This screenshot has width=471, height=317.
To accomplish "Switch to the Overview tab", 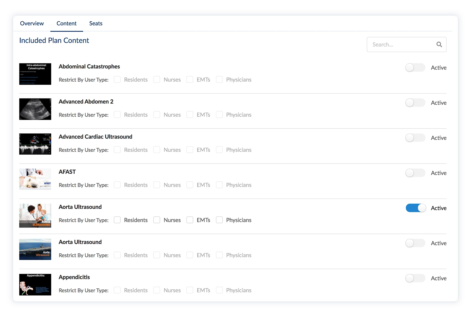I will pos(32,23).
